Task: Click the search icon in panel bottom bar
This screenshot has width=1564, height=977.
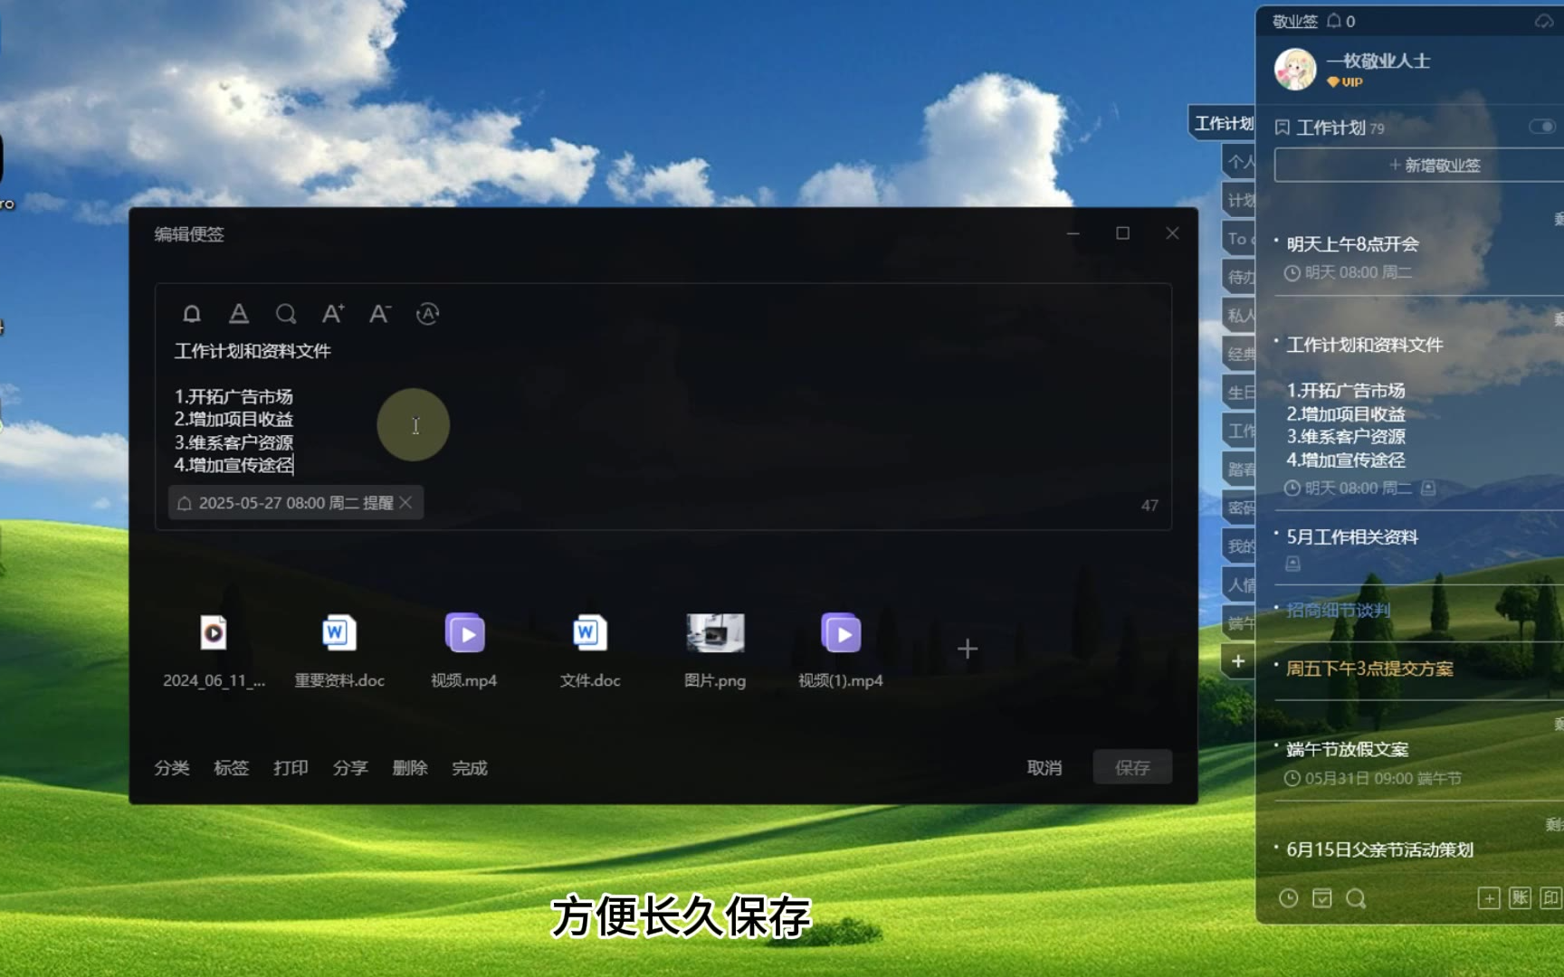Action: 1356,898
